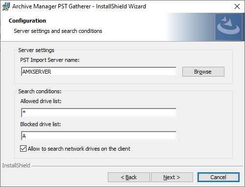Click the Archive Manager logo in header
This screenshot has width=245, height=187.
tap(228, 27)
